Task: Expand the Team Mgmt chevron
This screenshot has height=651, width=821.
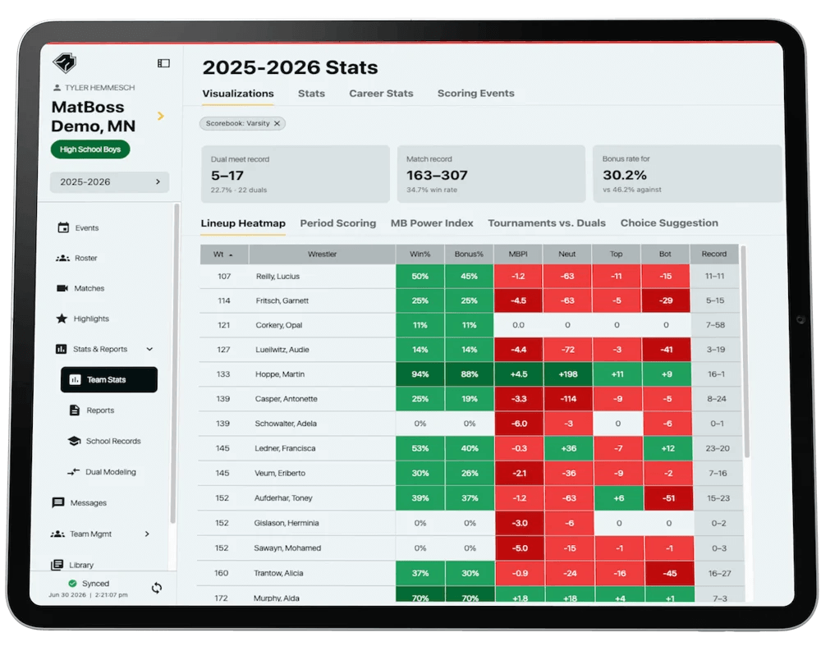Action: (147, 534)
